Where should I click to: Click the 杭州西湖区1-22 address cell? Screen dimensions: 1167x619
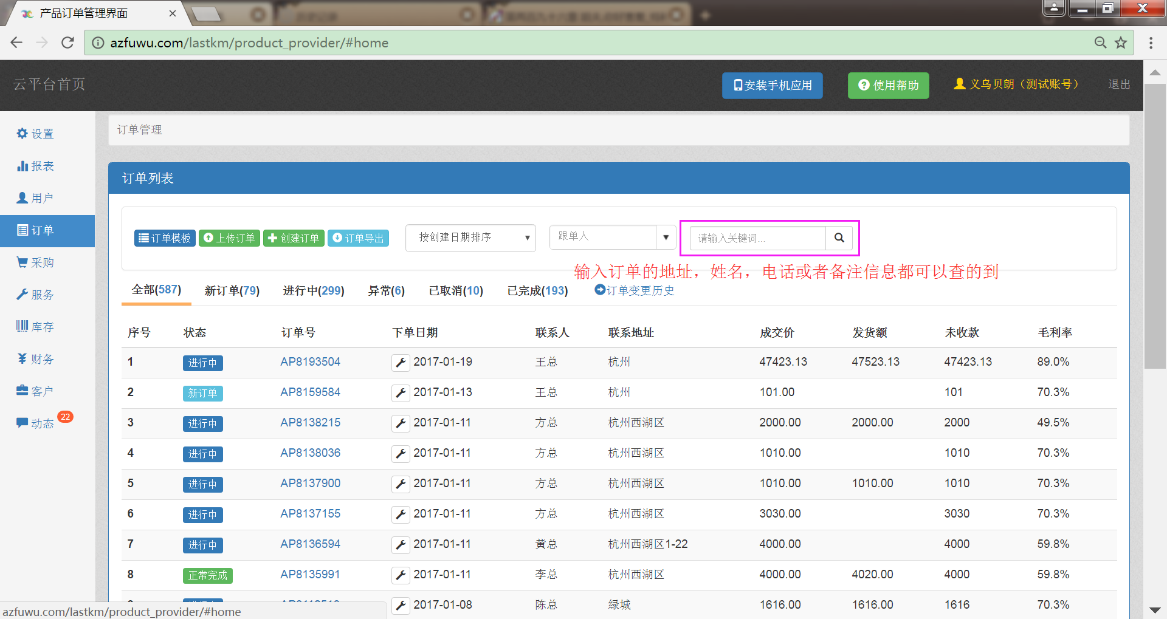click(x=648, y=544)
